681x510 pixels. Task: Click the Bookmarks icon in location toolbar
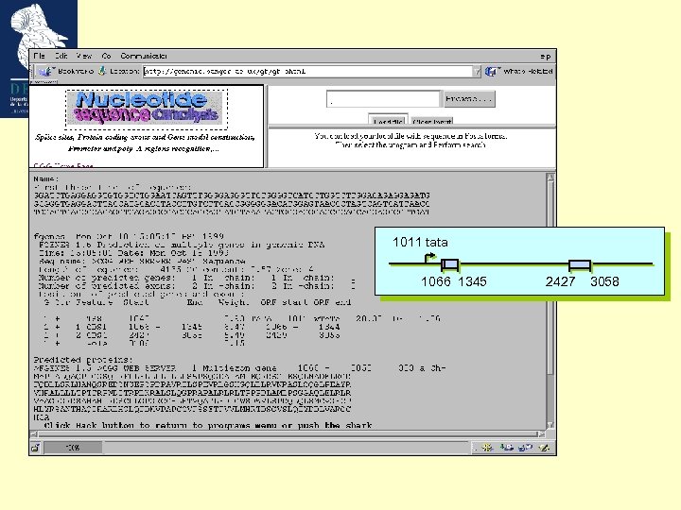[x=45, y=71]
